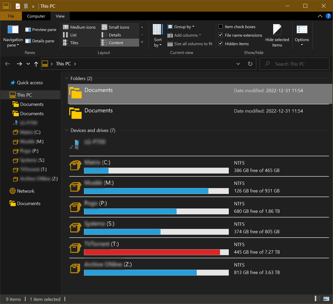Open the Z: drive icon
The height and width of the screenshot is (304, 333).
tap(75, 268)
